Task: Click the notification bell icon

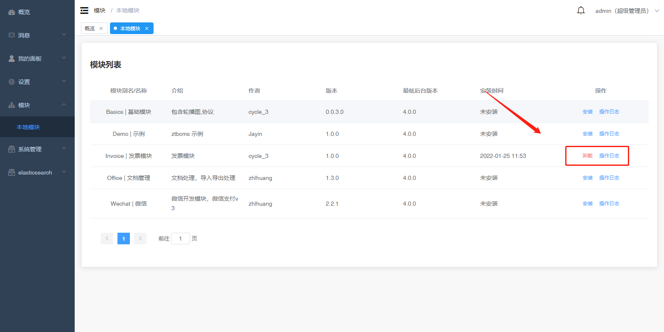Action: click(x=581, y=10)
